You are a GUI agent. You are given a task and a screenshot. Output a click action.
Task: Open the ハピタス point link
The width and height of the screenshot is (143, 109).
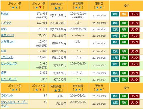(6, 23)
